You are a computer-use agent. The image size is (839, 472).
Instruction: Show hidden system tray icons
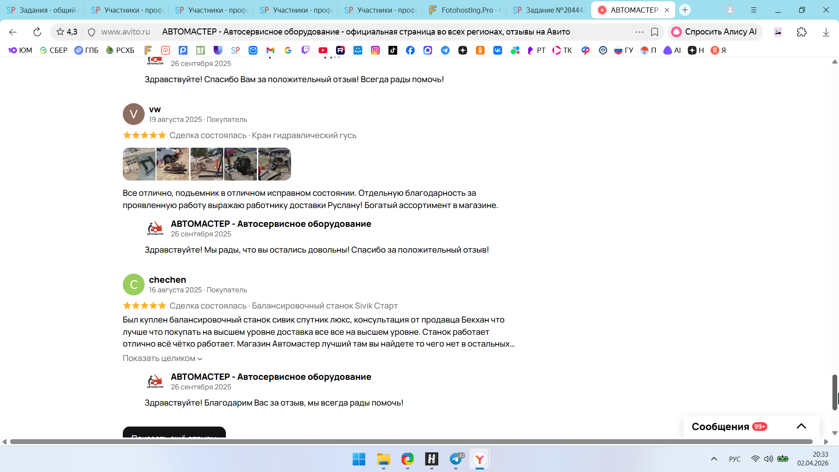click(714, 459)
